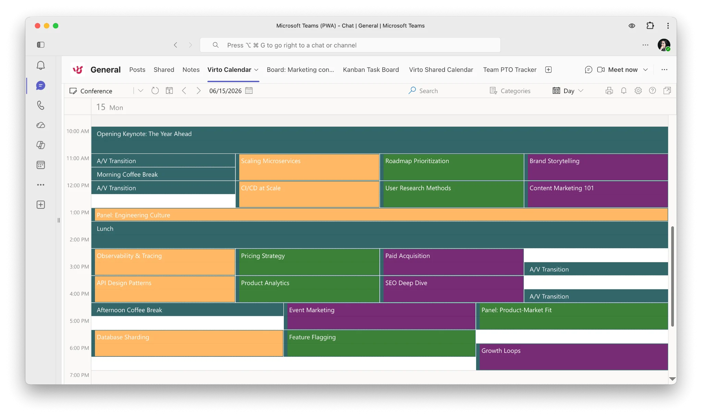Open the Afternoon Coffee Break event
This screenshot has height=418, width=702.
click(x=187, y=309)
